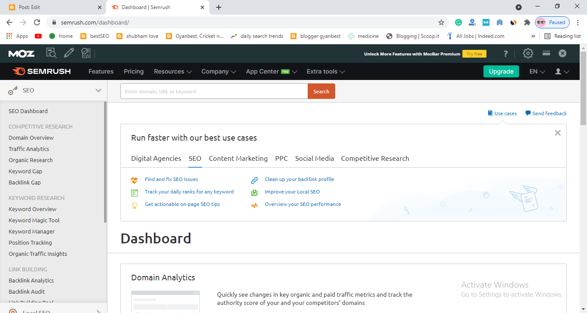Click the orange Search button

(321, 91)
